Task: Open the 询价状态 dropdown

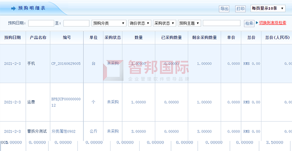Action: point(139,23)
